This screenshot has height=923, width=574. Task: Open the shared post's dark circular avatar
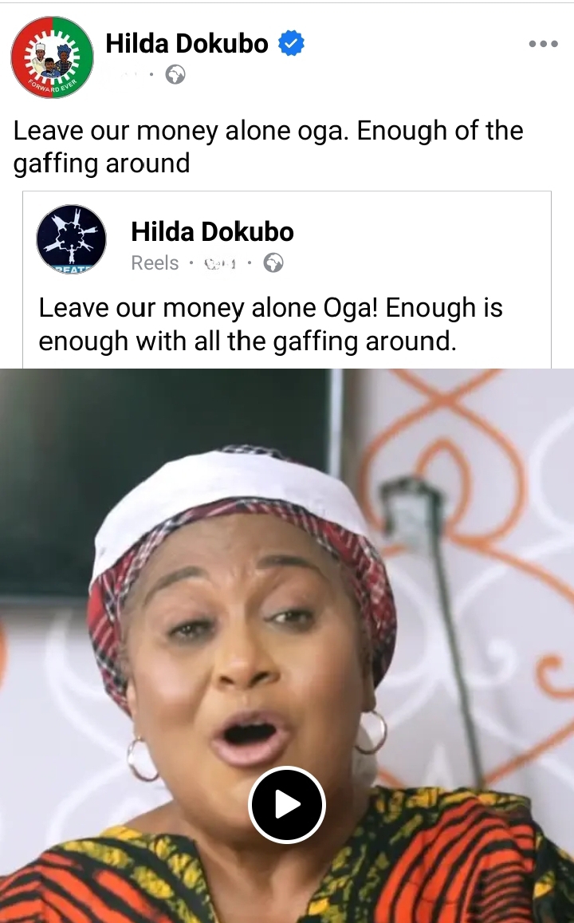(71, 239)
